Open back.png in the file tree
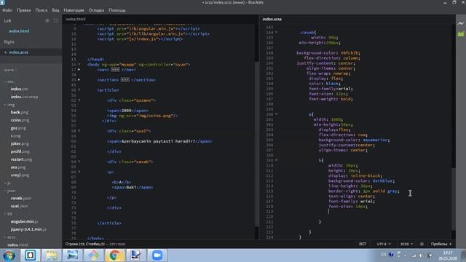This screenshot has width=466, height=262. point(20,112)
